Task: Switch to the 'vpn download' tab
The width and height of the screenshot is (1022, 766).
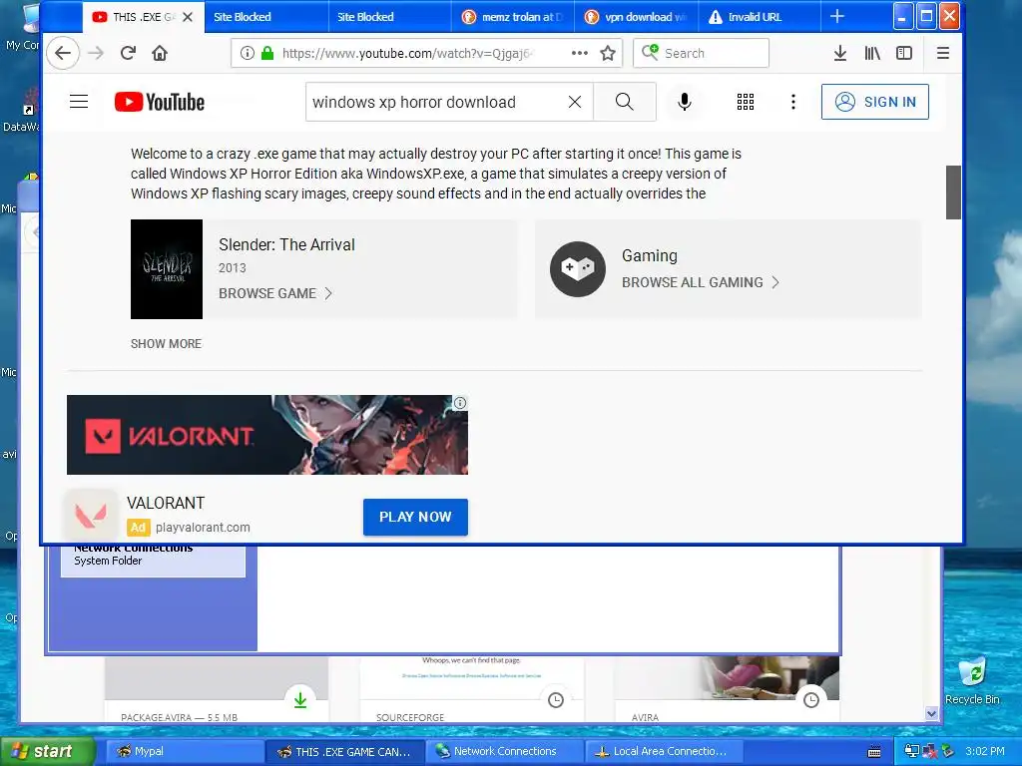Action: (x=636, y=17)
